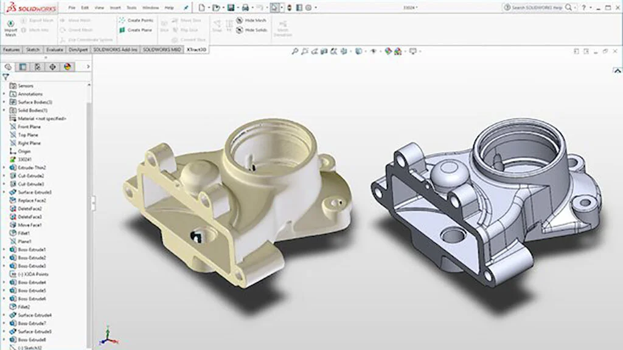
Task: Click the Edit Appearance color sphere icon
Action: click(388, 51)
